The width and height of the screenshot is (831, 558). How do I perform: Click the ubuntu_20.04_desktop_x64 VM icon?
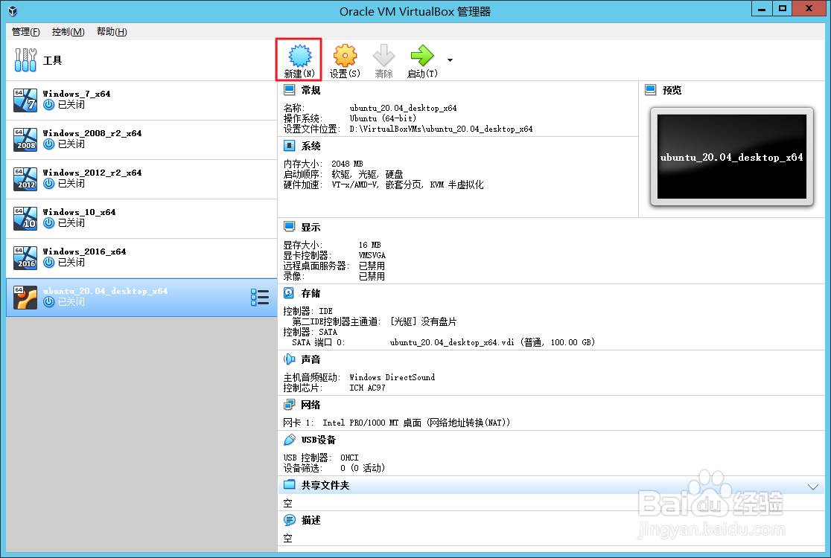point(25,298)
